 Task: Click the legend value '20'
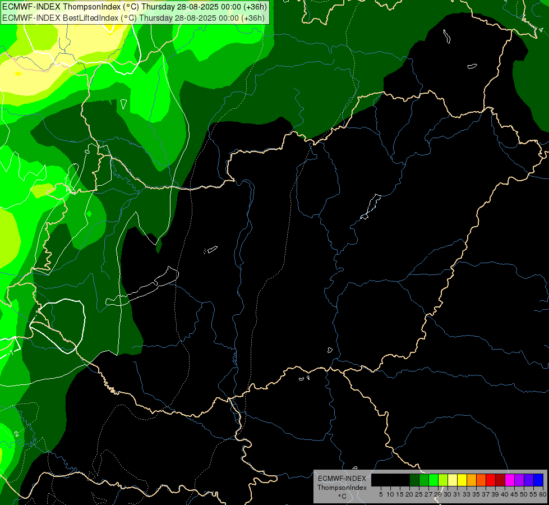[410, 494]
